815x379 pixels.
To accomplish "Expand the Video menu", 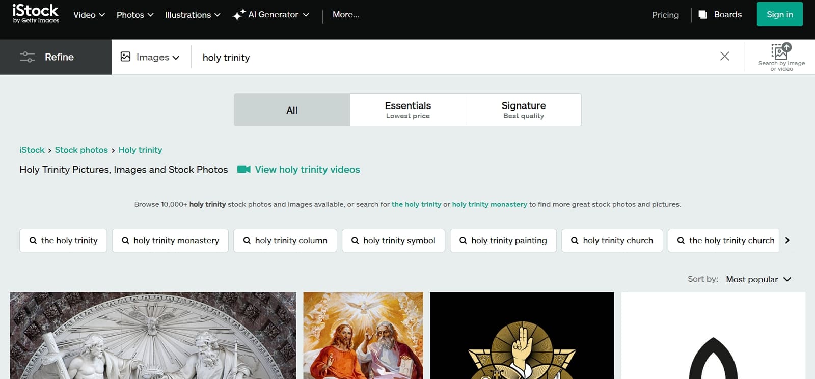I will 89,15.
